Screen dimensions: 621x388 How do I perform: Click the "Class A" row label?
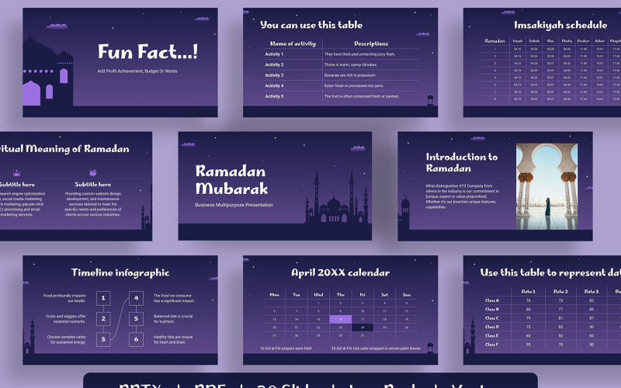tap(492, 300)
